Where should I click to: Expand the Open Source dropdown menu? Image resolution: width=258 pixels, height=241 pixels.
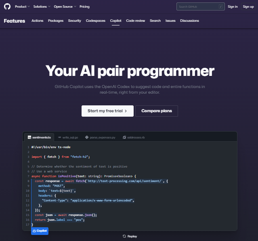pos(65,7)
